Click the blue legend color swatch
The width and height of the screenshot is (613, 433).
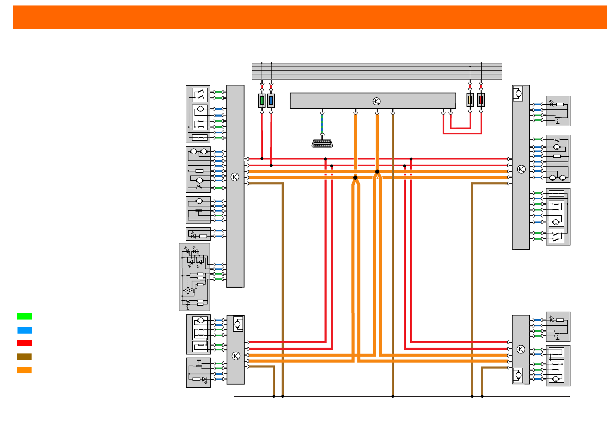(25, 330)
